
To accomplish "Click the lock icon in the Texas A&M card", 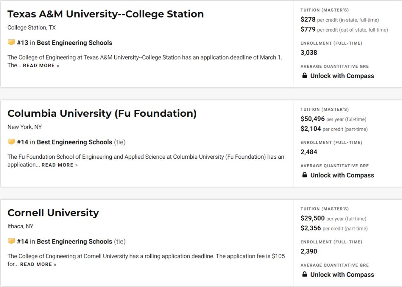I will click(304, 75).
